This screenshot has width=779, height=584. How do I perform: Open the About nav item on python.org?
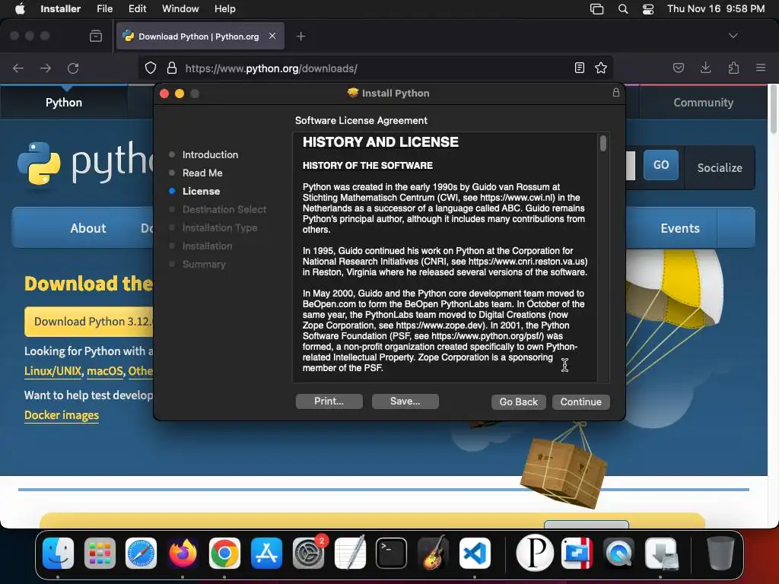pos(88,228)
